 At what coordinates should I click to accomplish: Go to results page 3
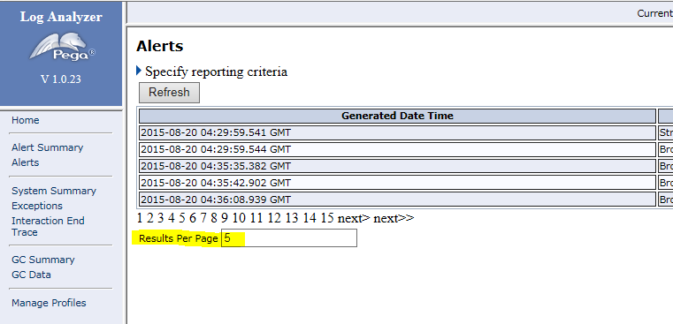coord(161,218)
